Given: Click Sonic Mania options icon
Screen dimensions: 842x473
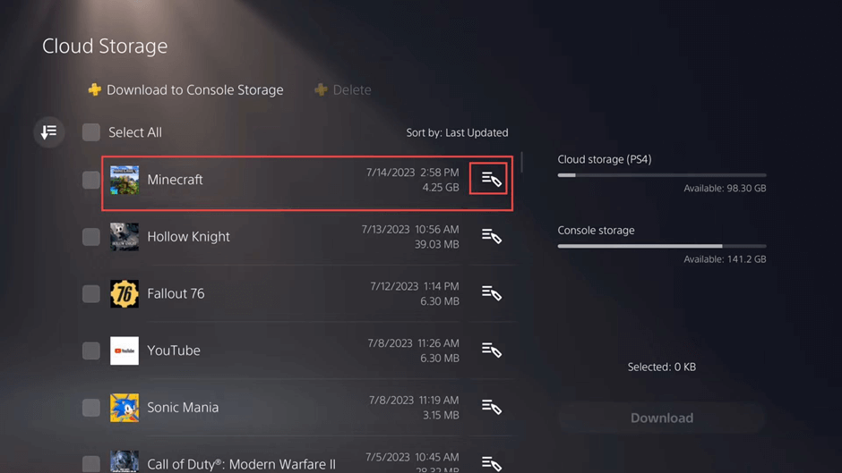Looking at the screenshot, I should coord(491,408).
